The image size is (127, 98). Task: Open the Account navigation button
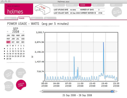click(72, 5)
